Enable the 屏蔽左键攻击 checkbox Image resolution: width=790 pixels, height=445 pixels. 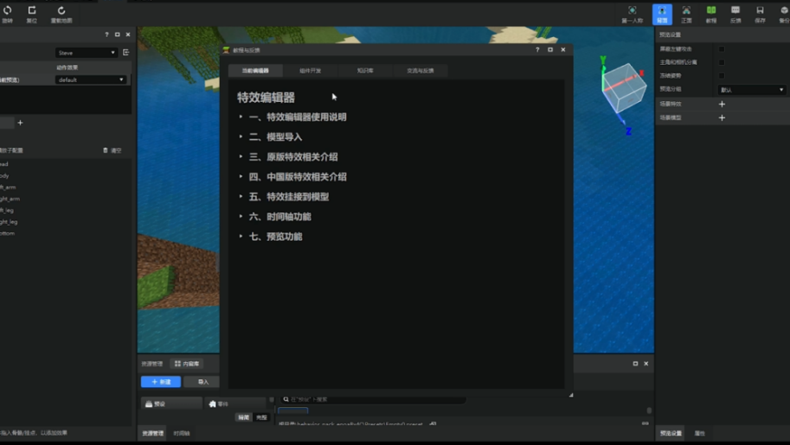722,49
